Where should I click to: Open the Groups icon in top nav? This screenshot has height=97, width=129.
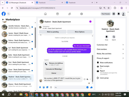[x=82, y=14]
